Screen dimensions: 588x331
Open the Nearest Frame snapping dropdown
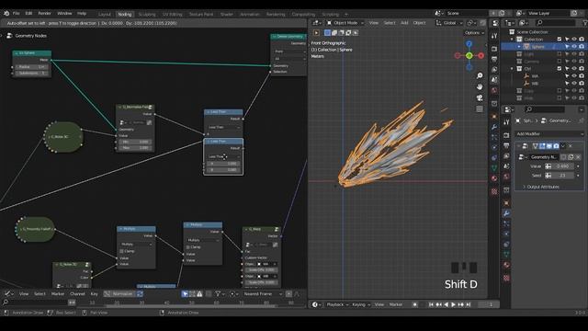(263, 294)
